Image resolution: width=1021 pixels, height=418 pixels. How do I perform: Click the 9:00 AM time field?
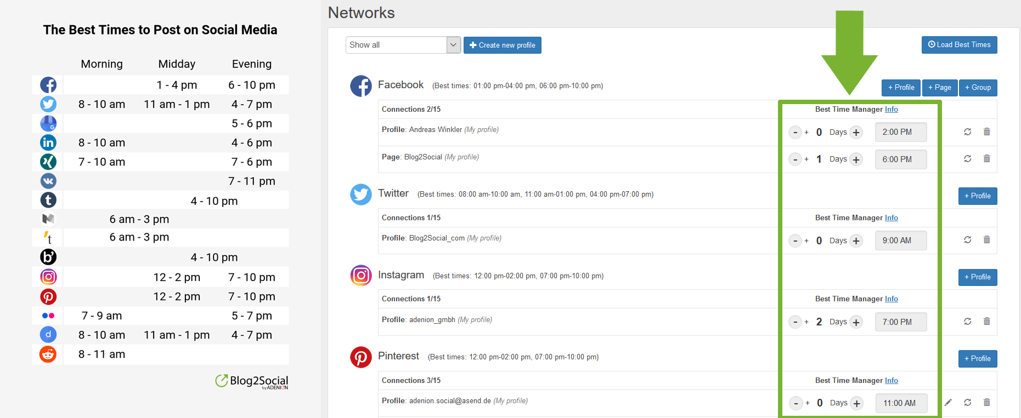[x=901, y=241]
